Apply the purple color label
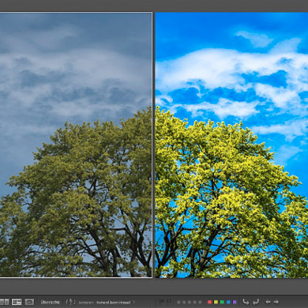The height and width of the screenshot is (308, 308). click(235, 302)
